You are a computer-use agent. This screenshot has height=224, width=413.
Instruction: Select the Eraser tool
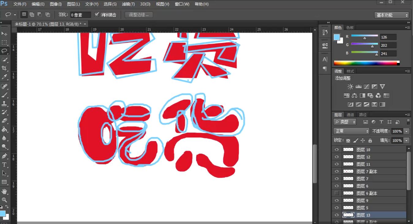coord(4,121)
